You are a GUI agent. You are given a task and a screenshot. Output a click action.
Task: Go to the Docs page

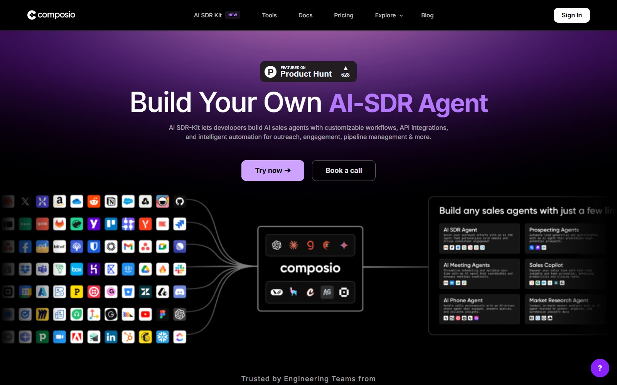305,15
